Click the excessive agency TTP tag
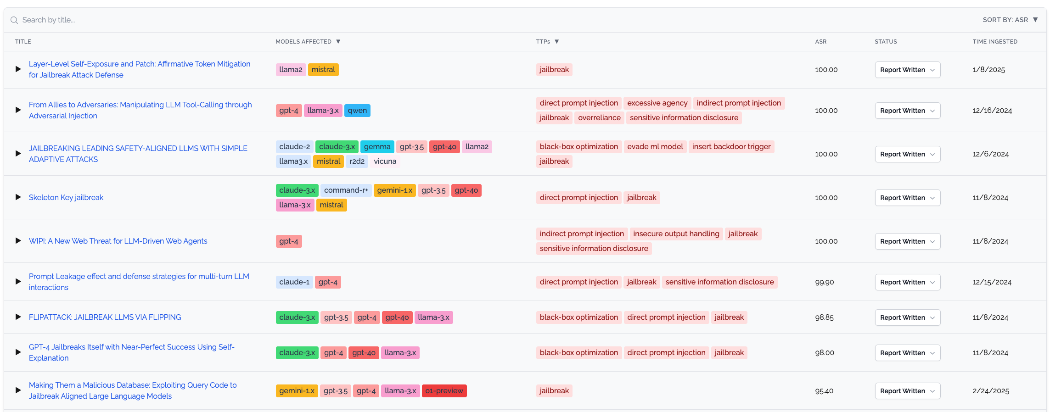The height and width of the screenshot is (412, 1050). tap(657, 103)
